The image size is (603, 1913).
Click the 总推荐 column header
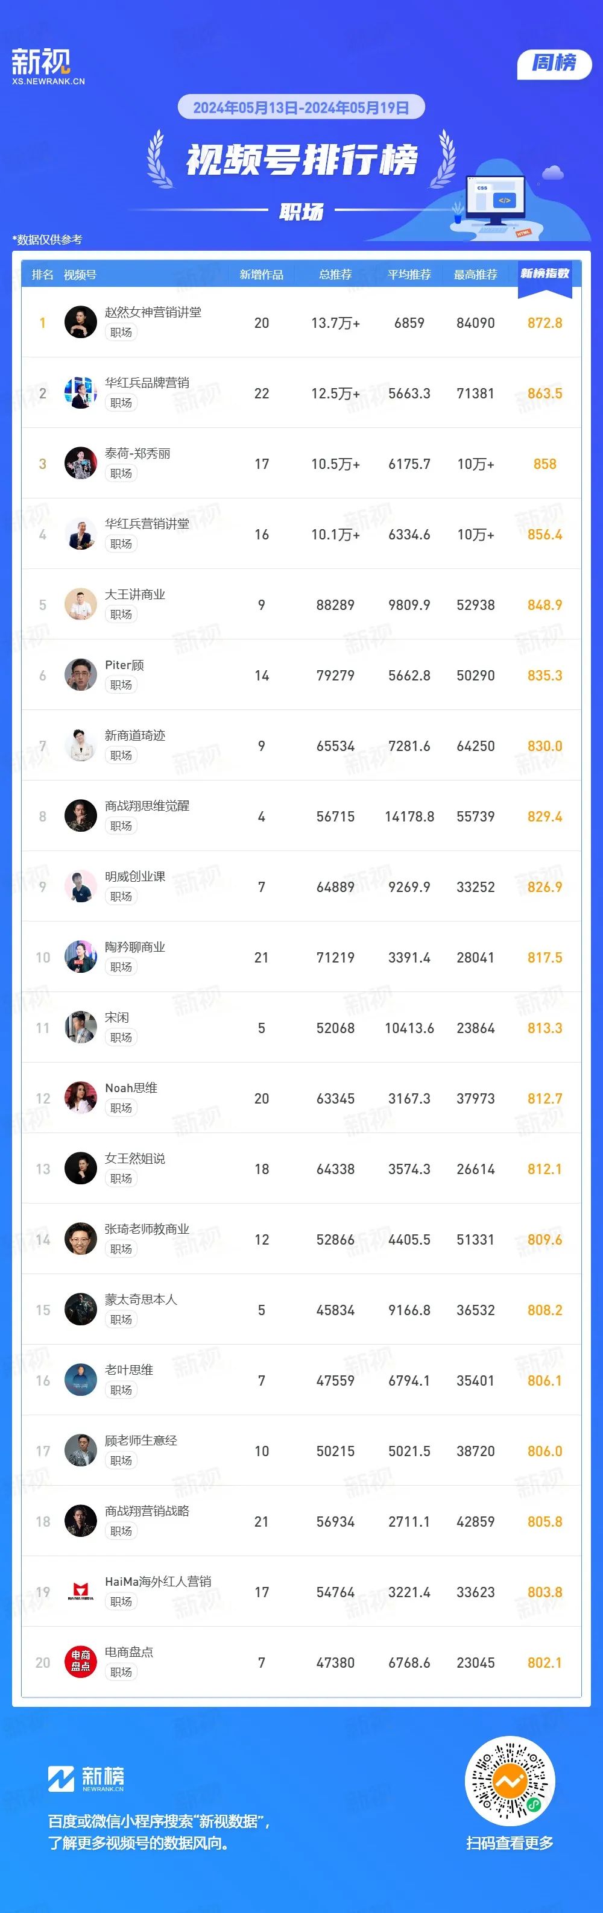pyautogui.click(x=335, y=275)
